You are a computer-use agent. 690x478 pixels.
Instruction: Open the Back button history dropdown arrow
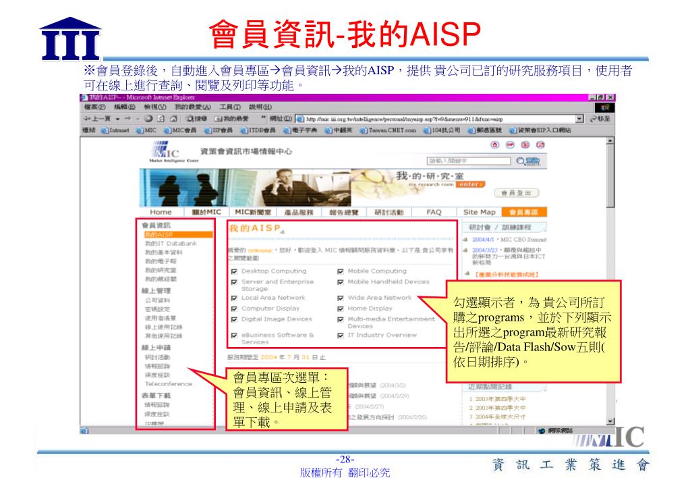tap(117, 119)
